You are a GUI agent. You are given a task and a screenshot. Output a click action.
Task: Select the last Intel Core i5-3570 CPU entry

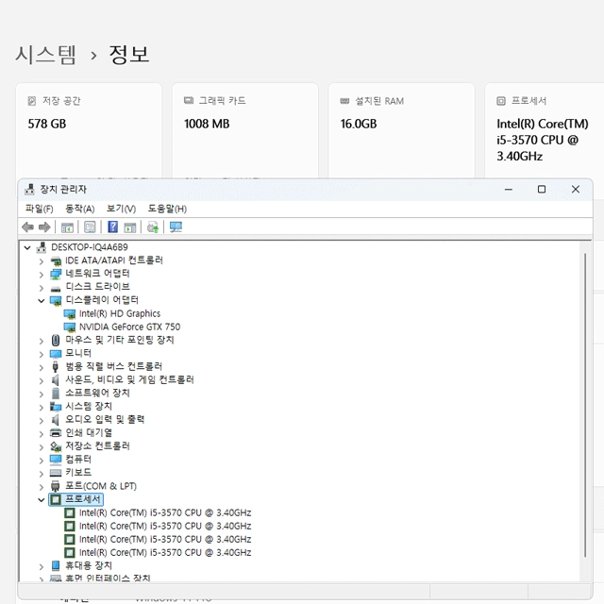click(x=165, y=553)
